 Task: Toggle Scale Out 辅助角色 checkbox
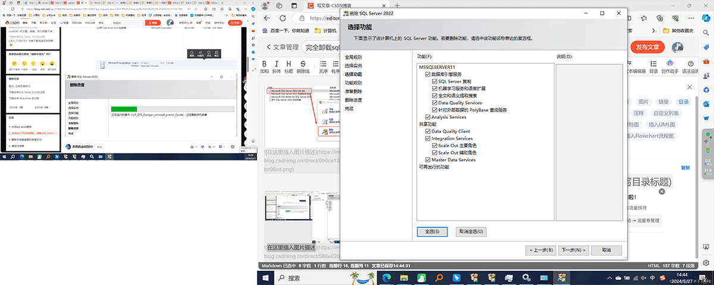pos(434,153)
